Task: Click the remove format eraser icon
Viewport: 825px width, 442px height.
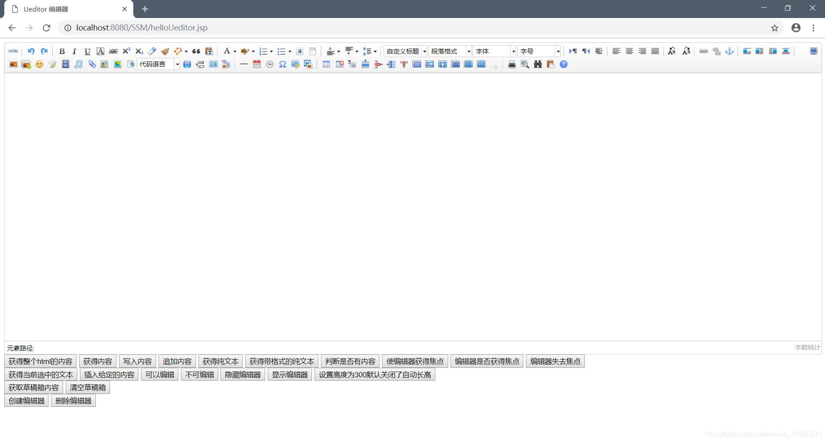Action: (x=152, y=51)
